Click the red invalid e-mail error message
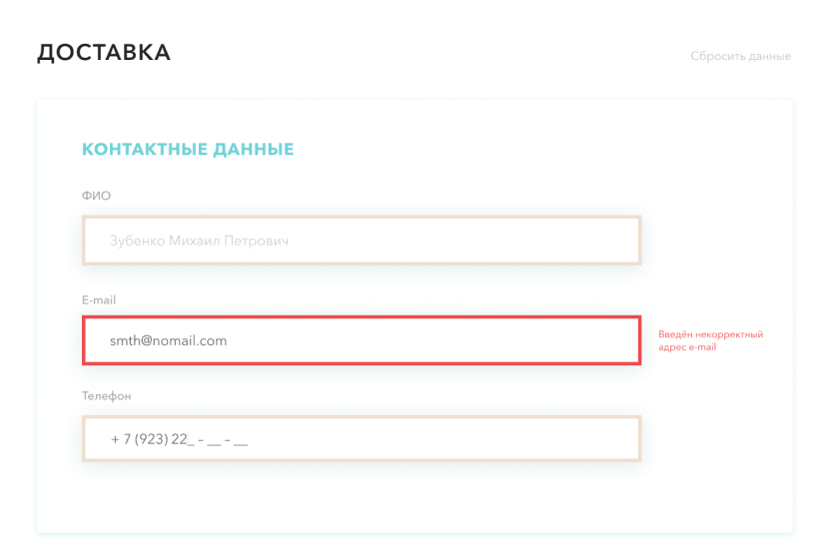 point(710,340)
